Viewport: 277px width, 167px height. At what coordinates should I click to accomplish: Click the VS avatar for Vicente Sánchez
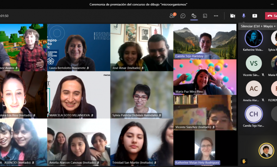pyautogui.click(x=254, y=64)
